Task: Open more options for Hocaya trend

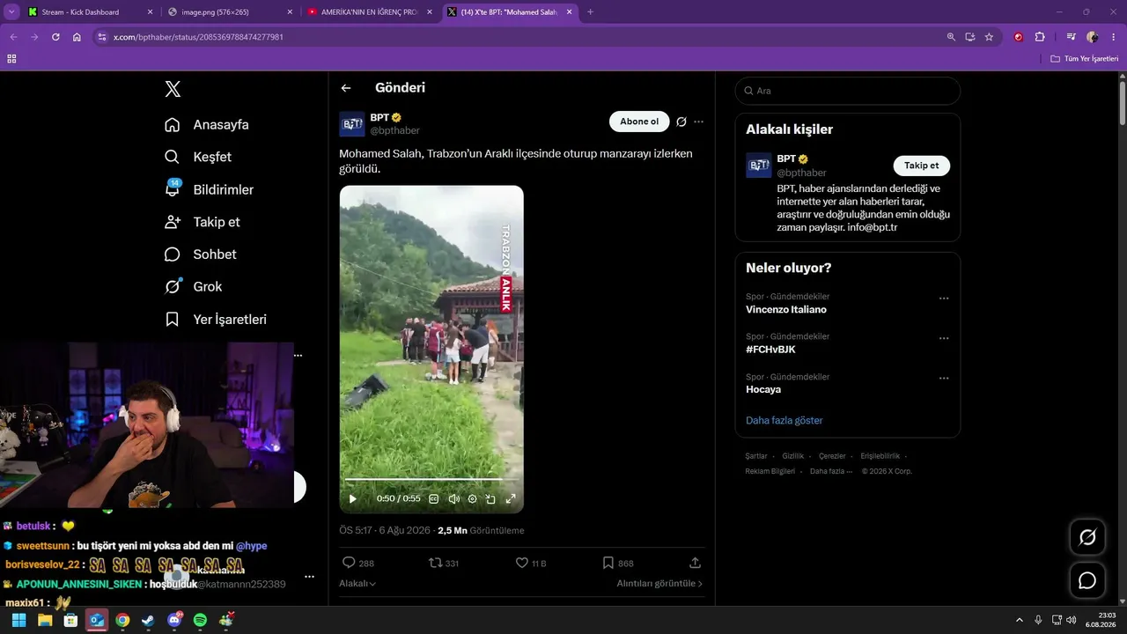Action: pos(944,379)
